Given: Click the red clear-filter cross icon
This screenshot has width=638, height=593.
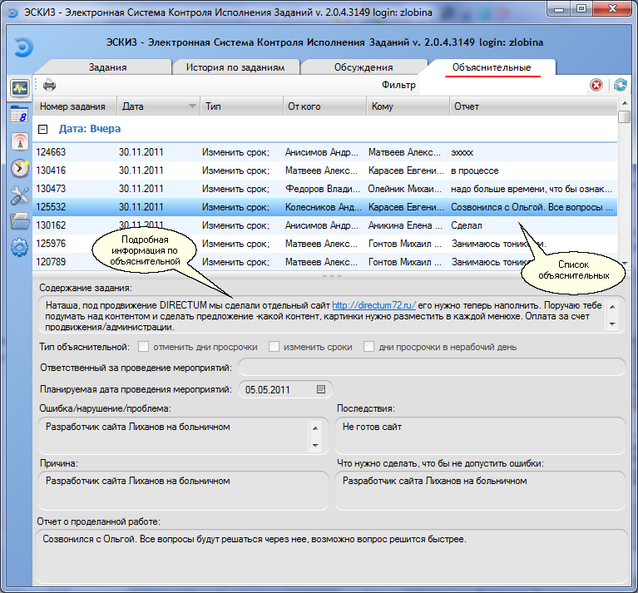Looking at the screenshot, I should pos(596,85).
